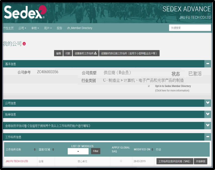The image size is (215, 170).
Task: Click 'Click here for more information' link
Action: pos(172,90)
